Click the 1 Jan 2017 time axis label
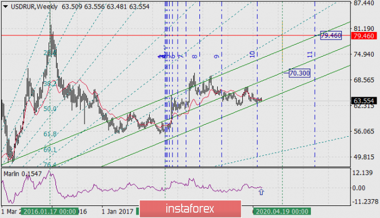The width and height of the screenshot is (380, 218). pos(117,212)
